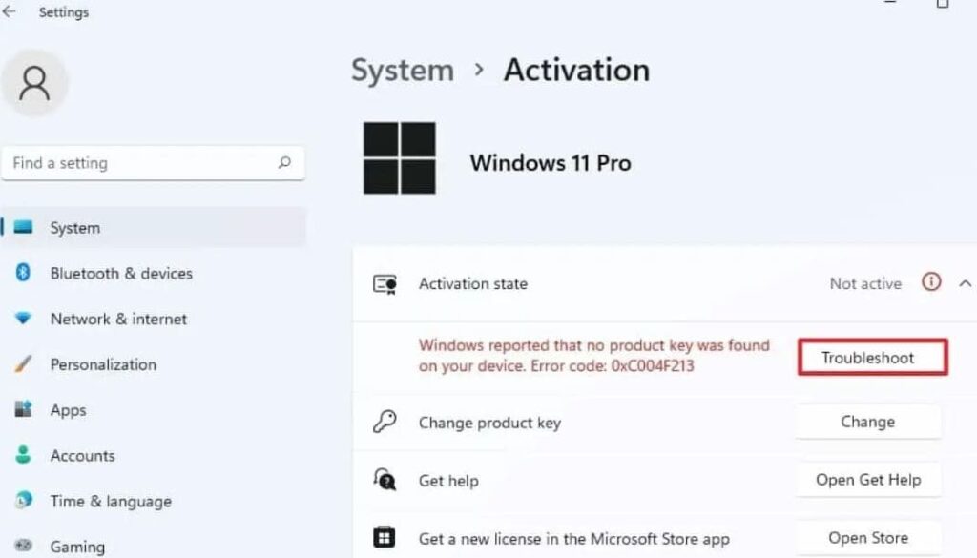This screenshot has width=977, height=558.
Task: Select the Activation state certificate icon
Action: (x=385, y=283)
